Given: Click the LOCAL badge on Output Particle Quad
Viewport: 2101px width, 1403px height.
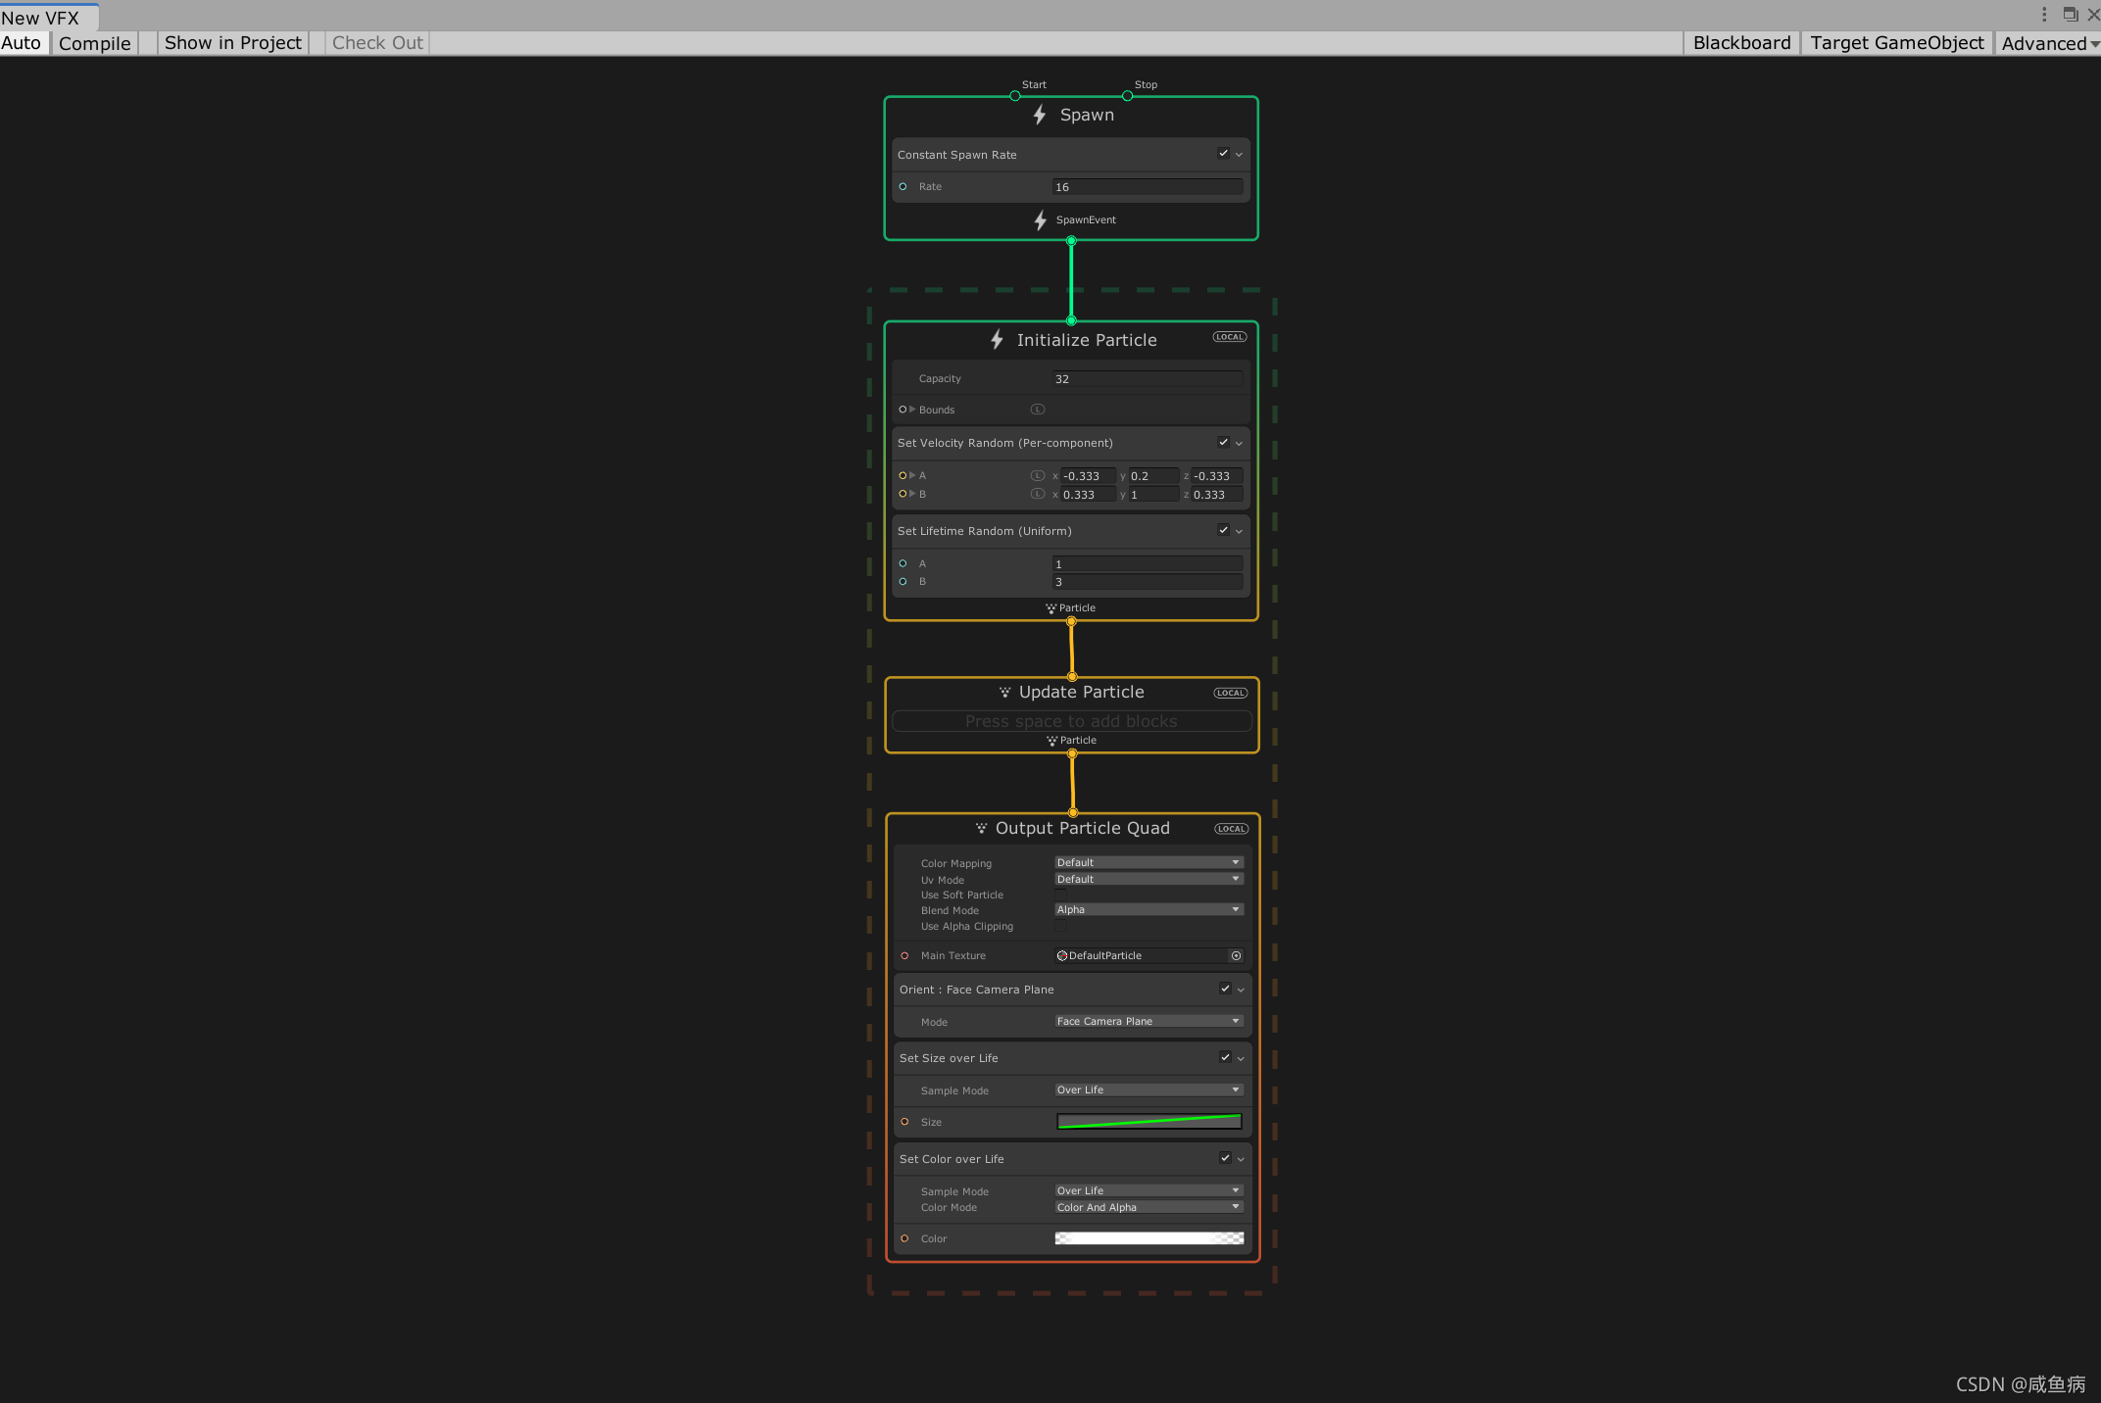Looking at the screenshot, I should point(1231,829).
